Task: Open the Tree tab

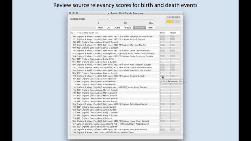Action: coord(150,28)
